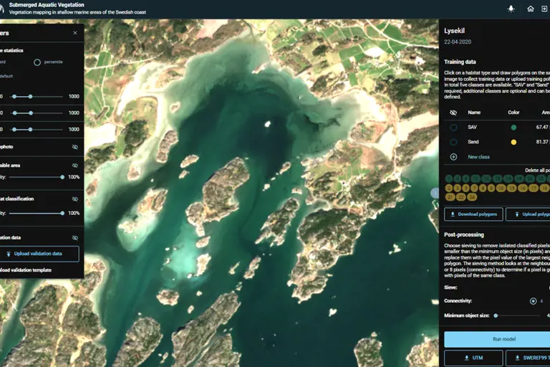
Task: Click the '22-04-2020' date text
Action: pyautogui.click(x=458, y=42)
